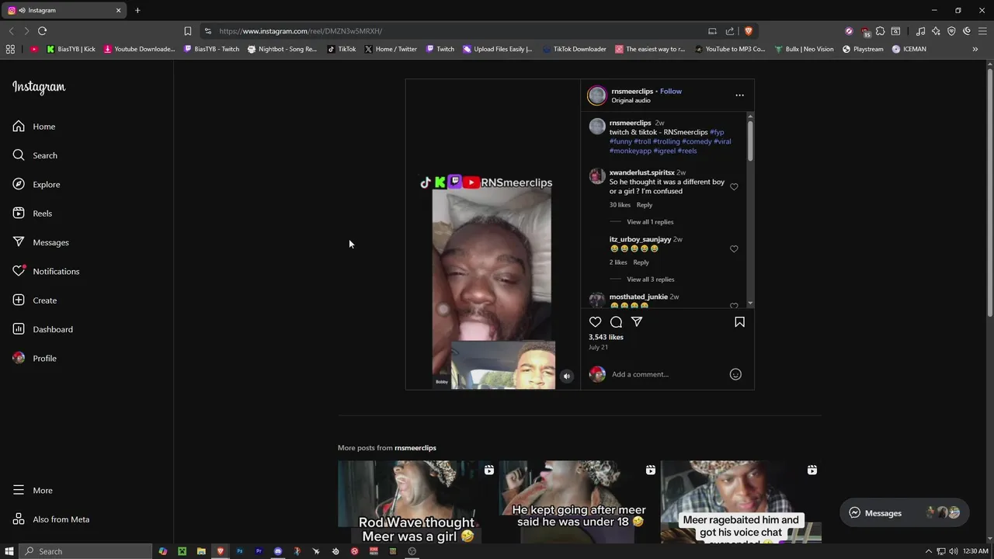
Task: Open Reels in the sidebar
Action: click(33, 214)
